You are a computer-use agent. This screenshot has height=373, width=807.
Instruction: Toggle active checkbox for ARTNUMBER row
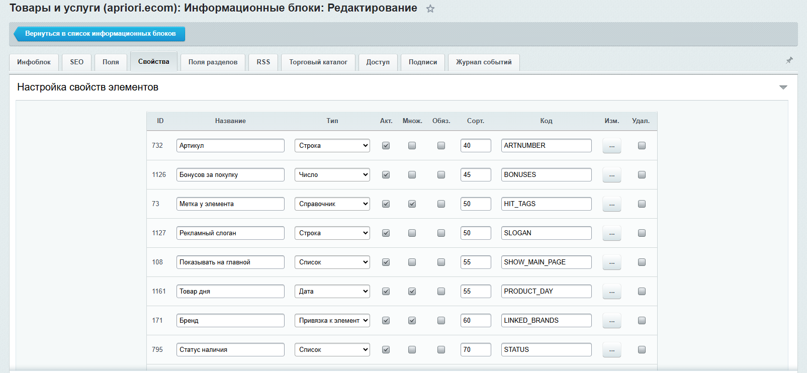point(386,145)
